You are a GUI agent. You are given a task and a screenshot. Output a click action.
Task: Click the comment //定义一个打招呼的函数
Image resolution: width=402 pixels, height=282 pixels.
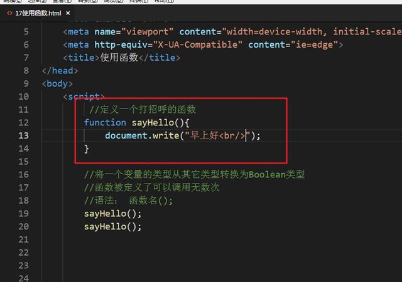[x=143, y=110]
